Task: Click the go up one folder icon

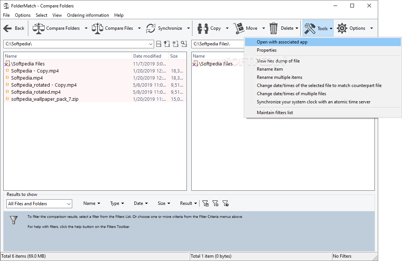Action: pos(167,44)
